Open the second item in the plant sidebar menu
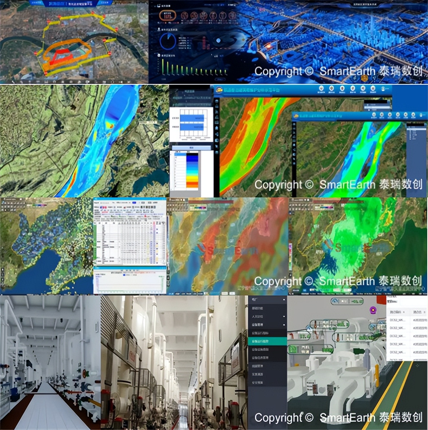Screen dimensions: 428x430 tap(267, 308)
